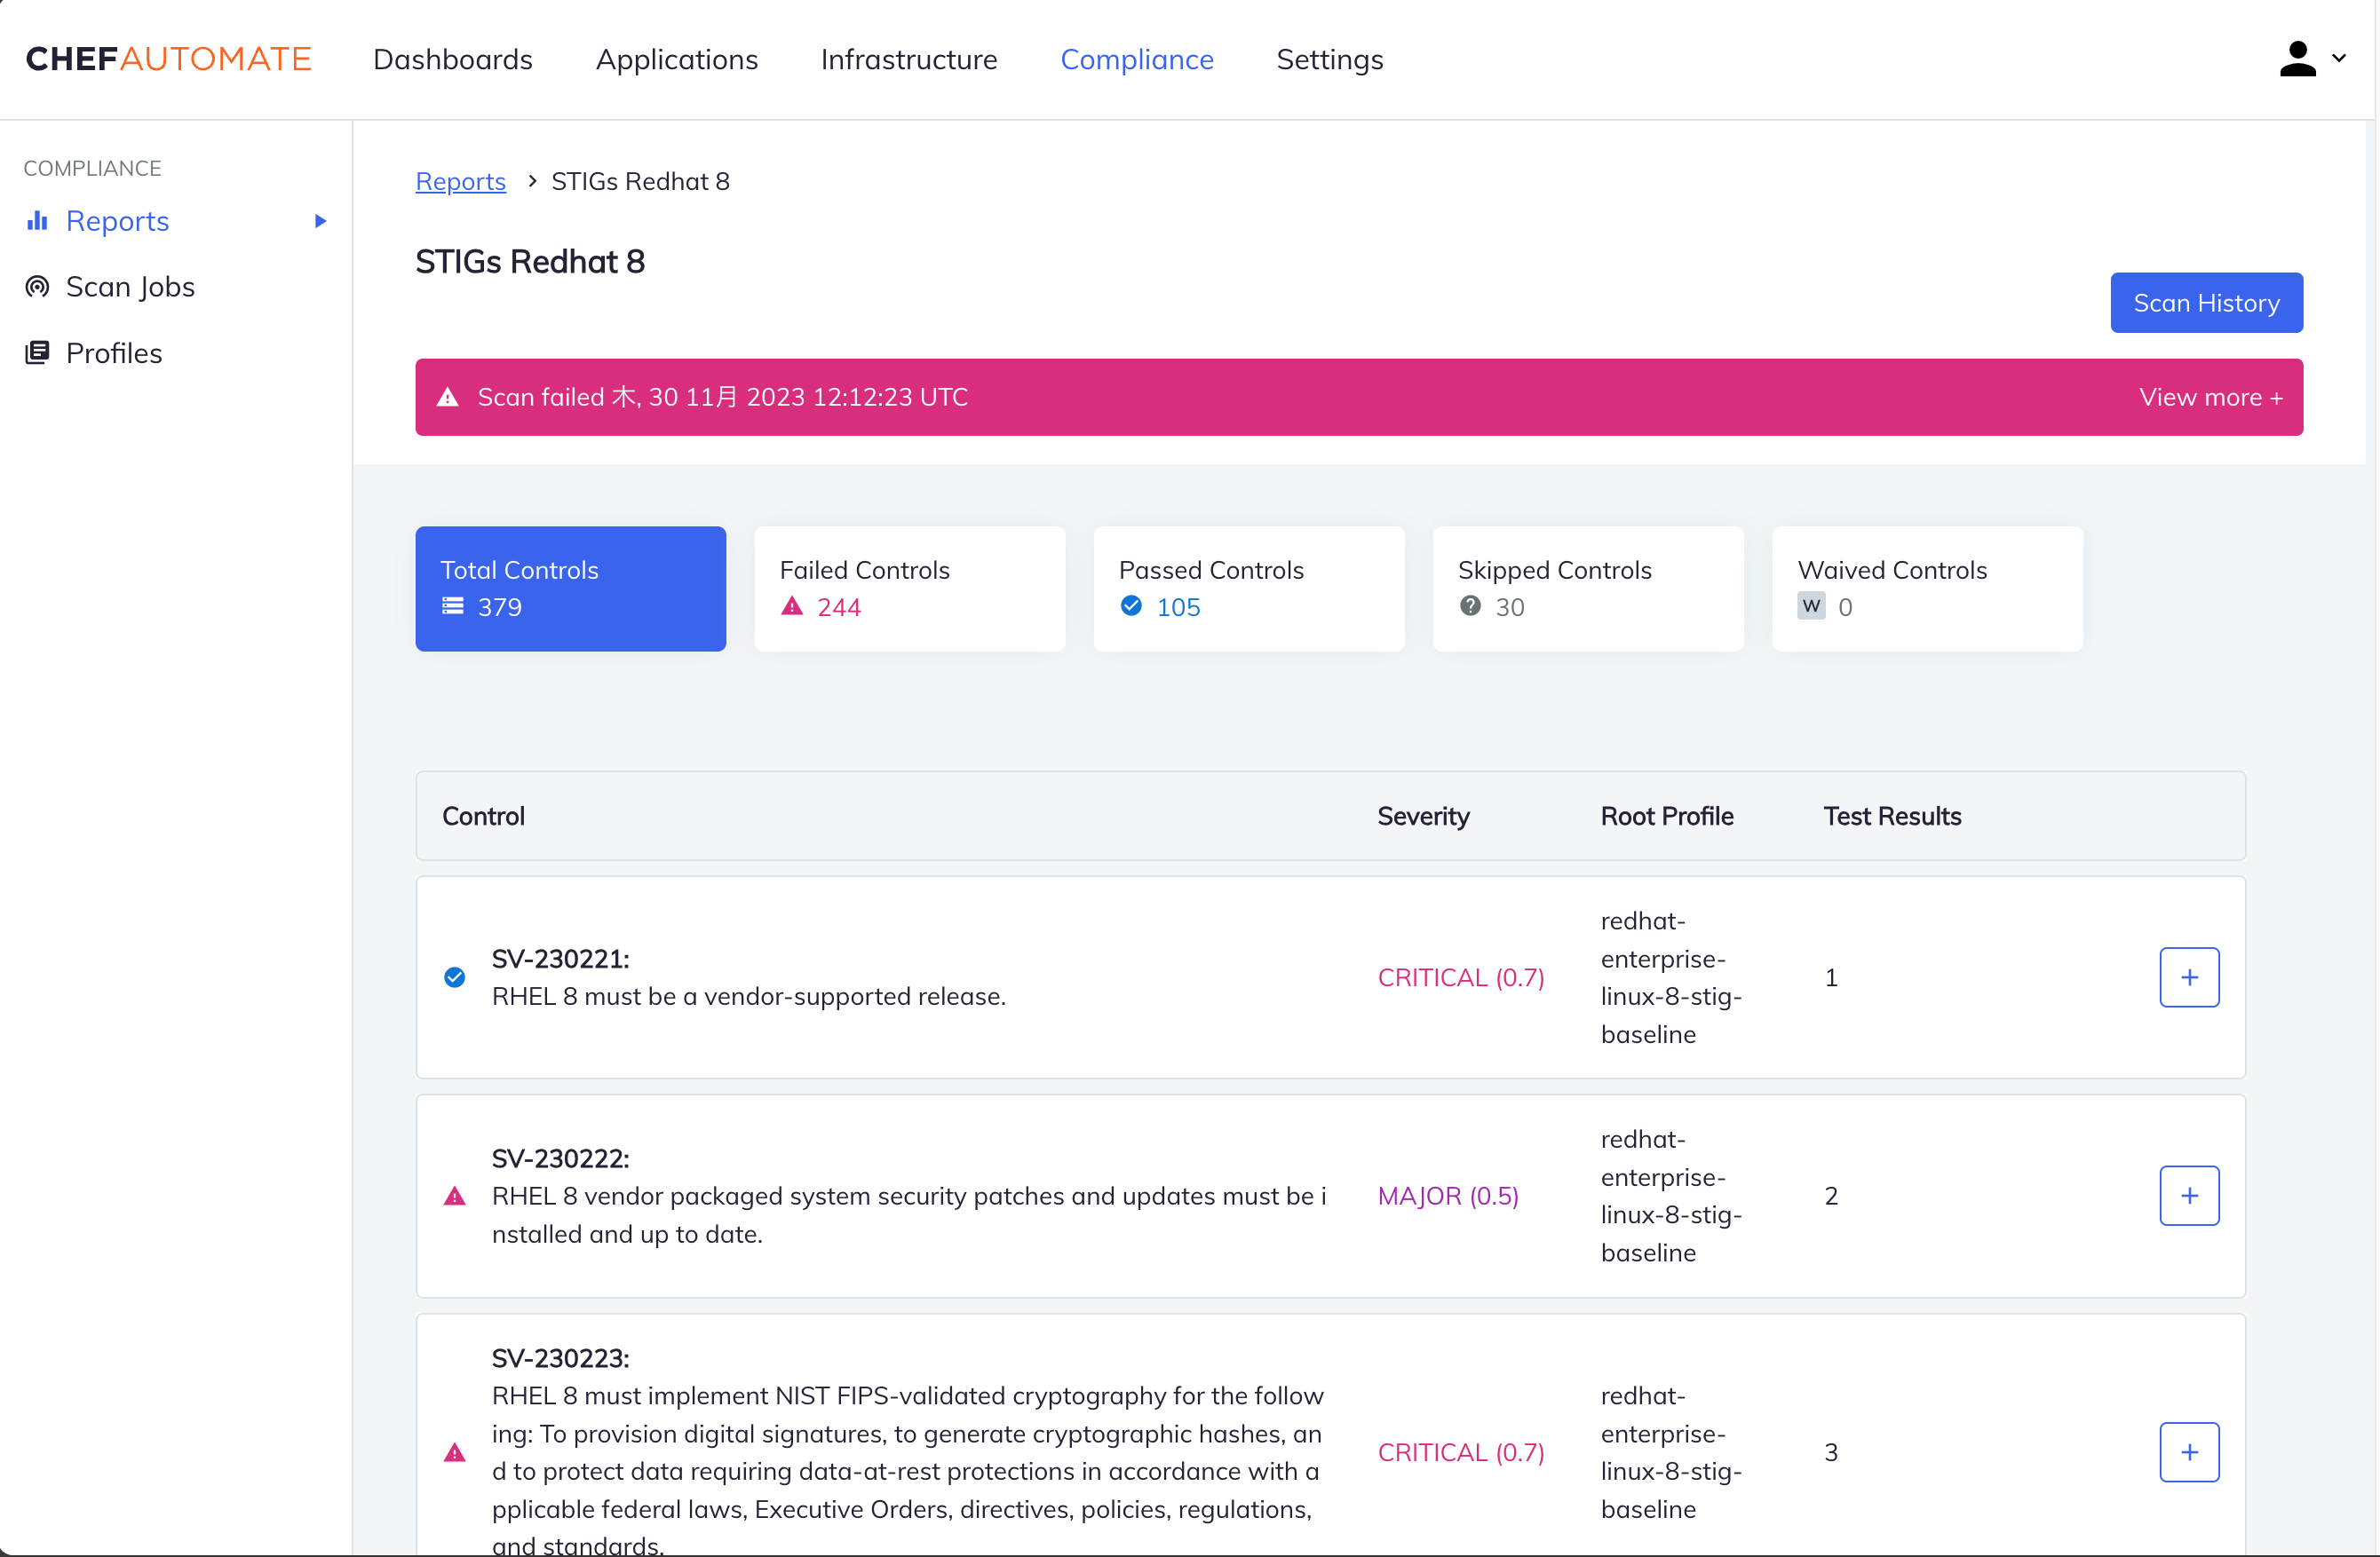
Task: Click CRITICAL (0.7) severity for SV-230223
Action: (x=1461, y=1452)
